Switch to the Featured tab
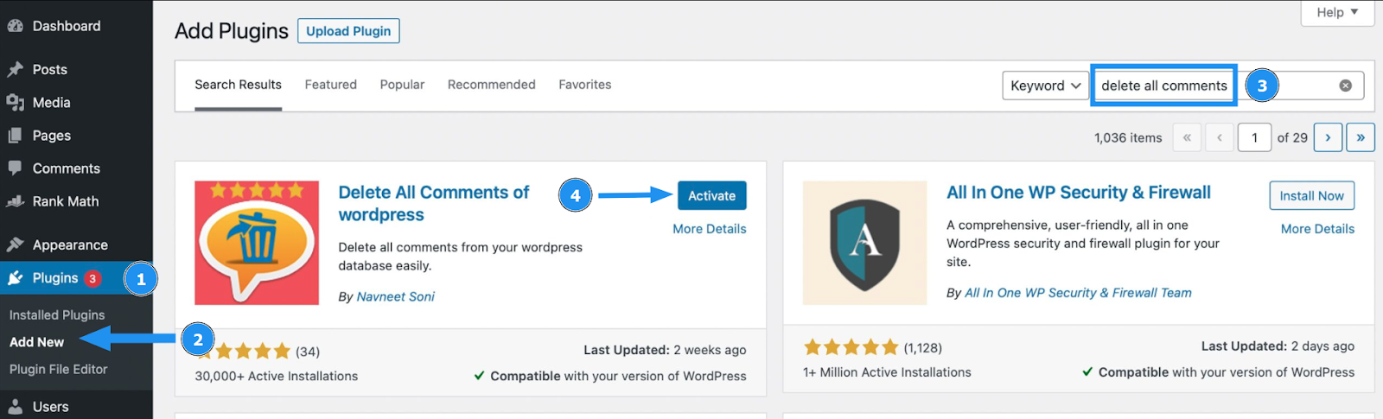 (331, 85)
